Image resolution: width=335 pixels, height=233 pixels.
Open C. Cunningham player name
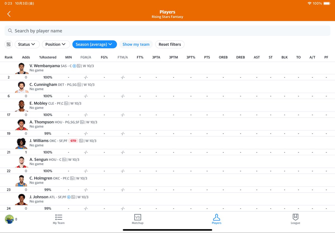43,85
